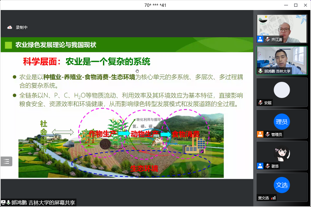Toggle 管理员's muted microphone icon
The height and width of the screenshot is (207, 311).
coord(268,134)
